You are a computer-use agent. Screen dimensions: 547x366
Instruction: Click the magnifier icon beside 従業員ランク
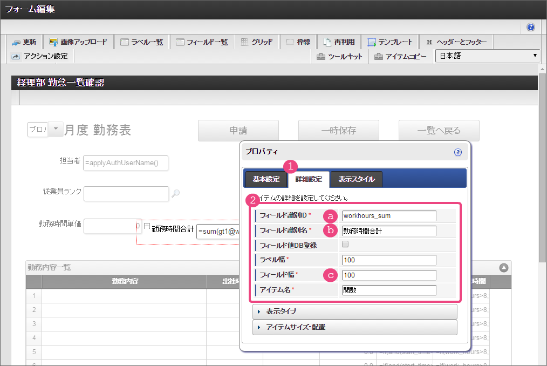click(x=175, y=194)
